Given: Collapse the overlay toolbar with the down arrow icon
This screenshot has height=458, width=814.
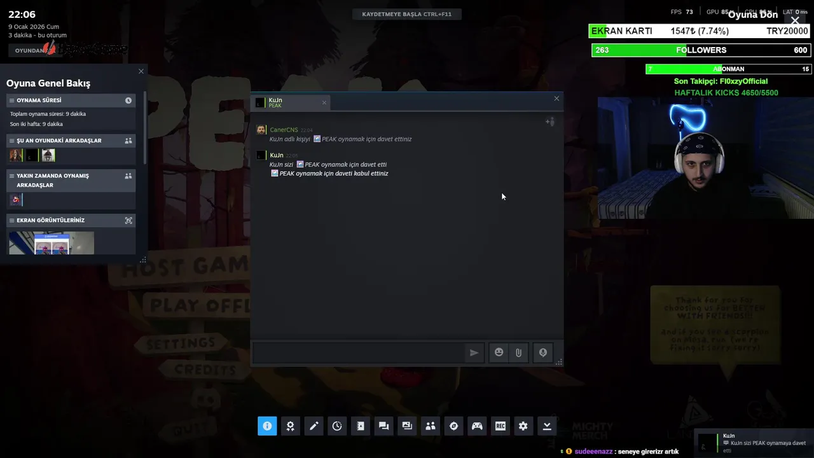Looking at the screenshot, I should pos(547,426).
